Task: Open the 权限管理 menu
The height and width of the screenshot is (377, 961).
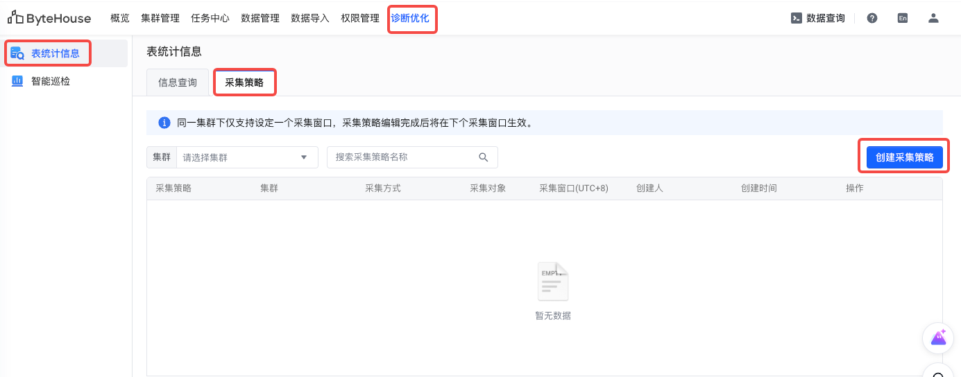Action: (360, 19)
